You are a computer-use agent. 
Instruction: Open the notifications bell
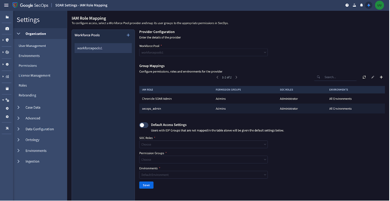click(x=361, y=5)
